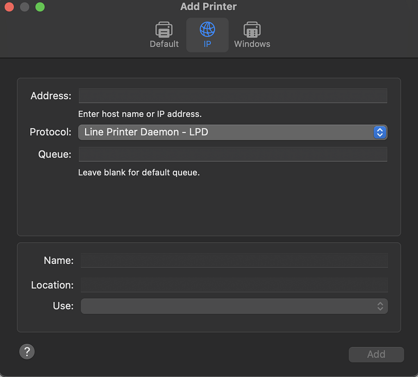The width and height of the screenshot is (418, 377).
Task: Click the Add button
Action: coord(376,354)
